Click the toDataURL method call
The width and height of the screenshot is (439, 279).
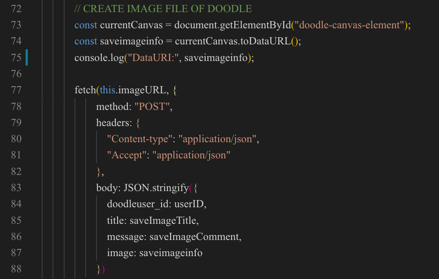click(x=265, y=41)
